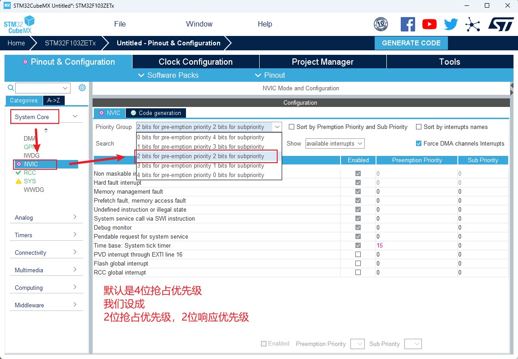This screenshot has width=518, height=359.
Task: Click STM32F103ZETx breadcrumb
Action: coord(71,43)
